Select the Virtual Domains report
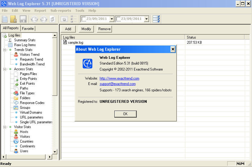Viewport: 252px width, 167px height. pos(31,112)
